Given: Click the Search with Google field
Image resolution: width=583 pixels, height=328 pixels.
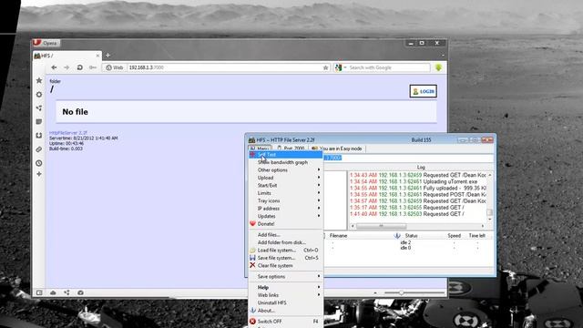Looking at the screenshot, I should point(389,67).
